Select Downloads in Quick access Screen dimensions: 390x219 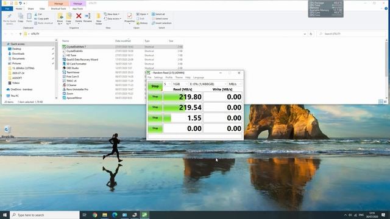[18, 54]
